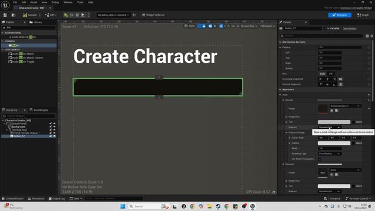The width and height of the screenshot is (375, 211).
Task: Click the move-down arrow handle below button
Action: tap(159, 97)
